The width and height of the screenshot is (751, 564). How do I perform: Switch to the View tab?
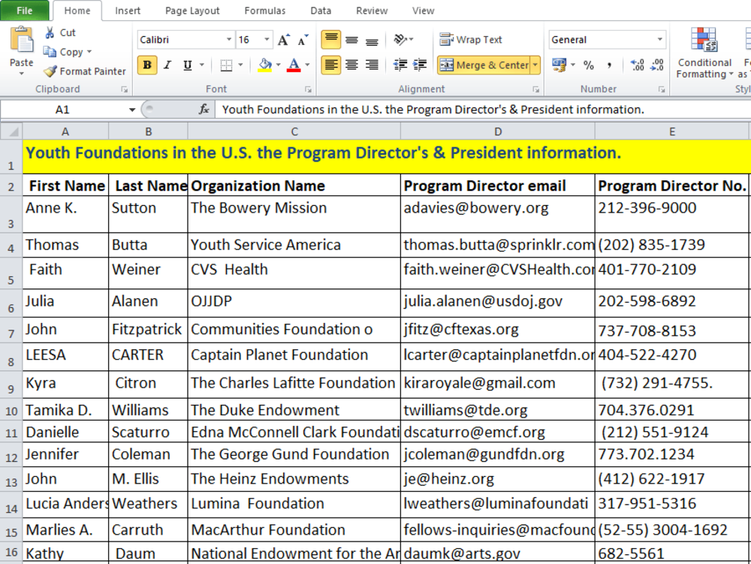click(x=424, y=11)
